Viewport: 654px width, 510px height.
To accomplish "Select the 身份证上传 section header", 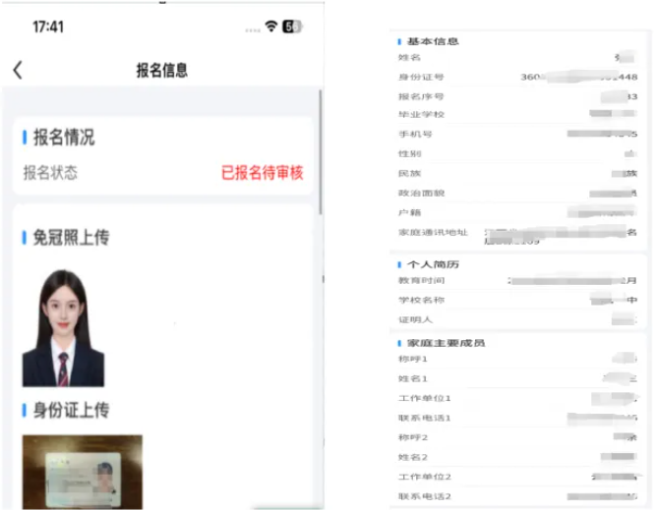I will tap(71, 409).
